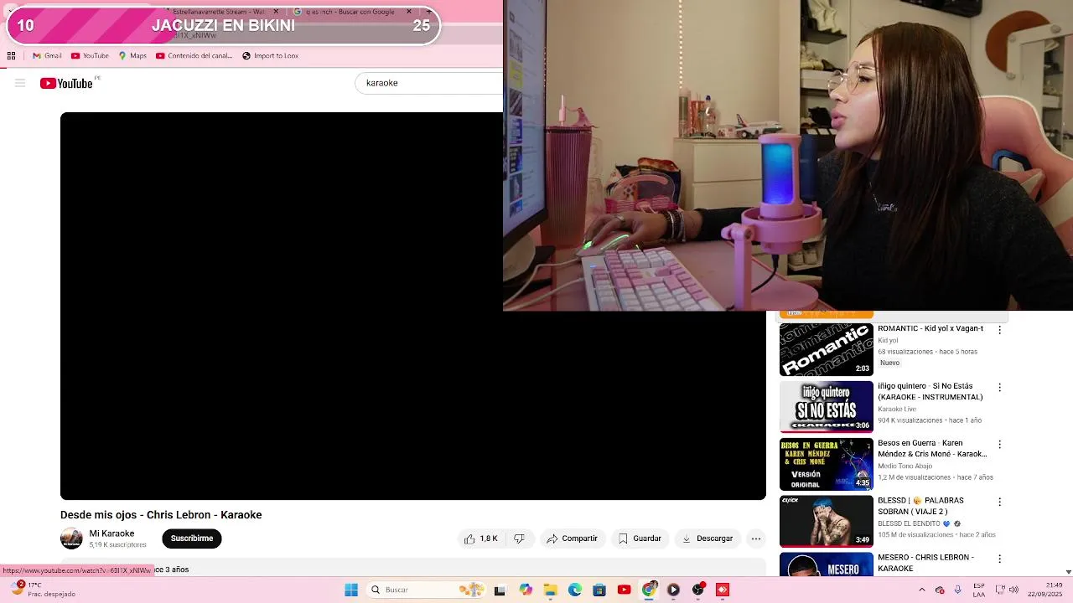Screen dimensions: 1073x603
Task: Open more actions ellipsis under the video
Action: [756, 539]
